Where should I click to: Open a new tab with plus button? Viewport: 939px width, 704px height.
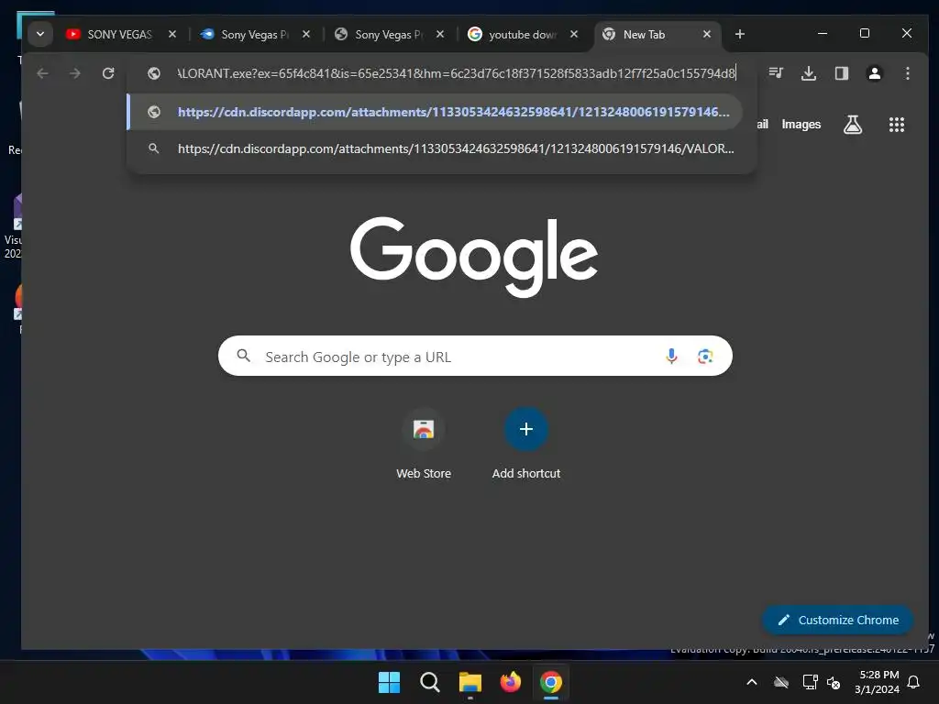coord(740,34)
